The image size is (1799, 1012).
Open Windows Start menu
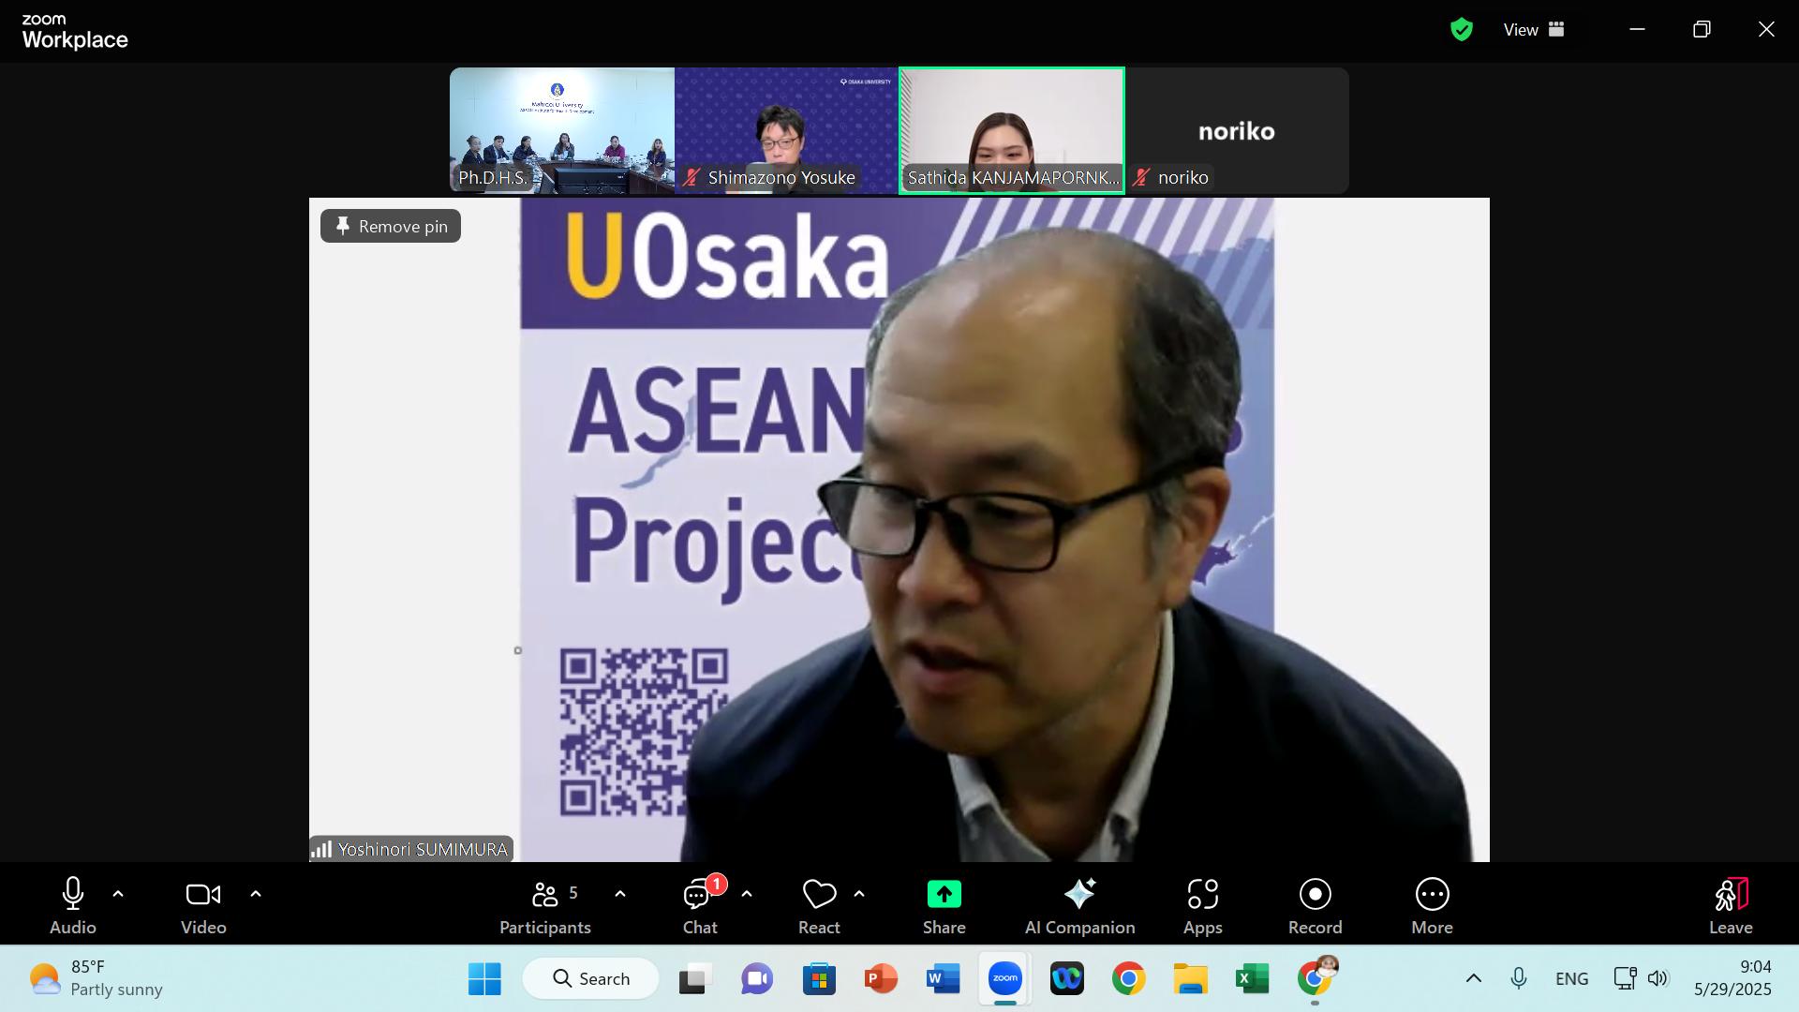tap(484, 979)
